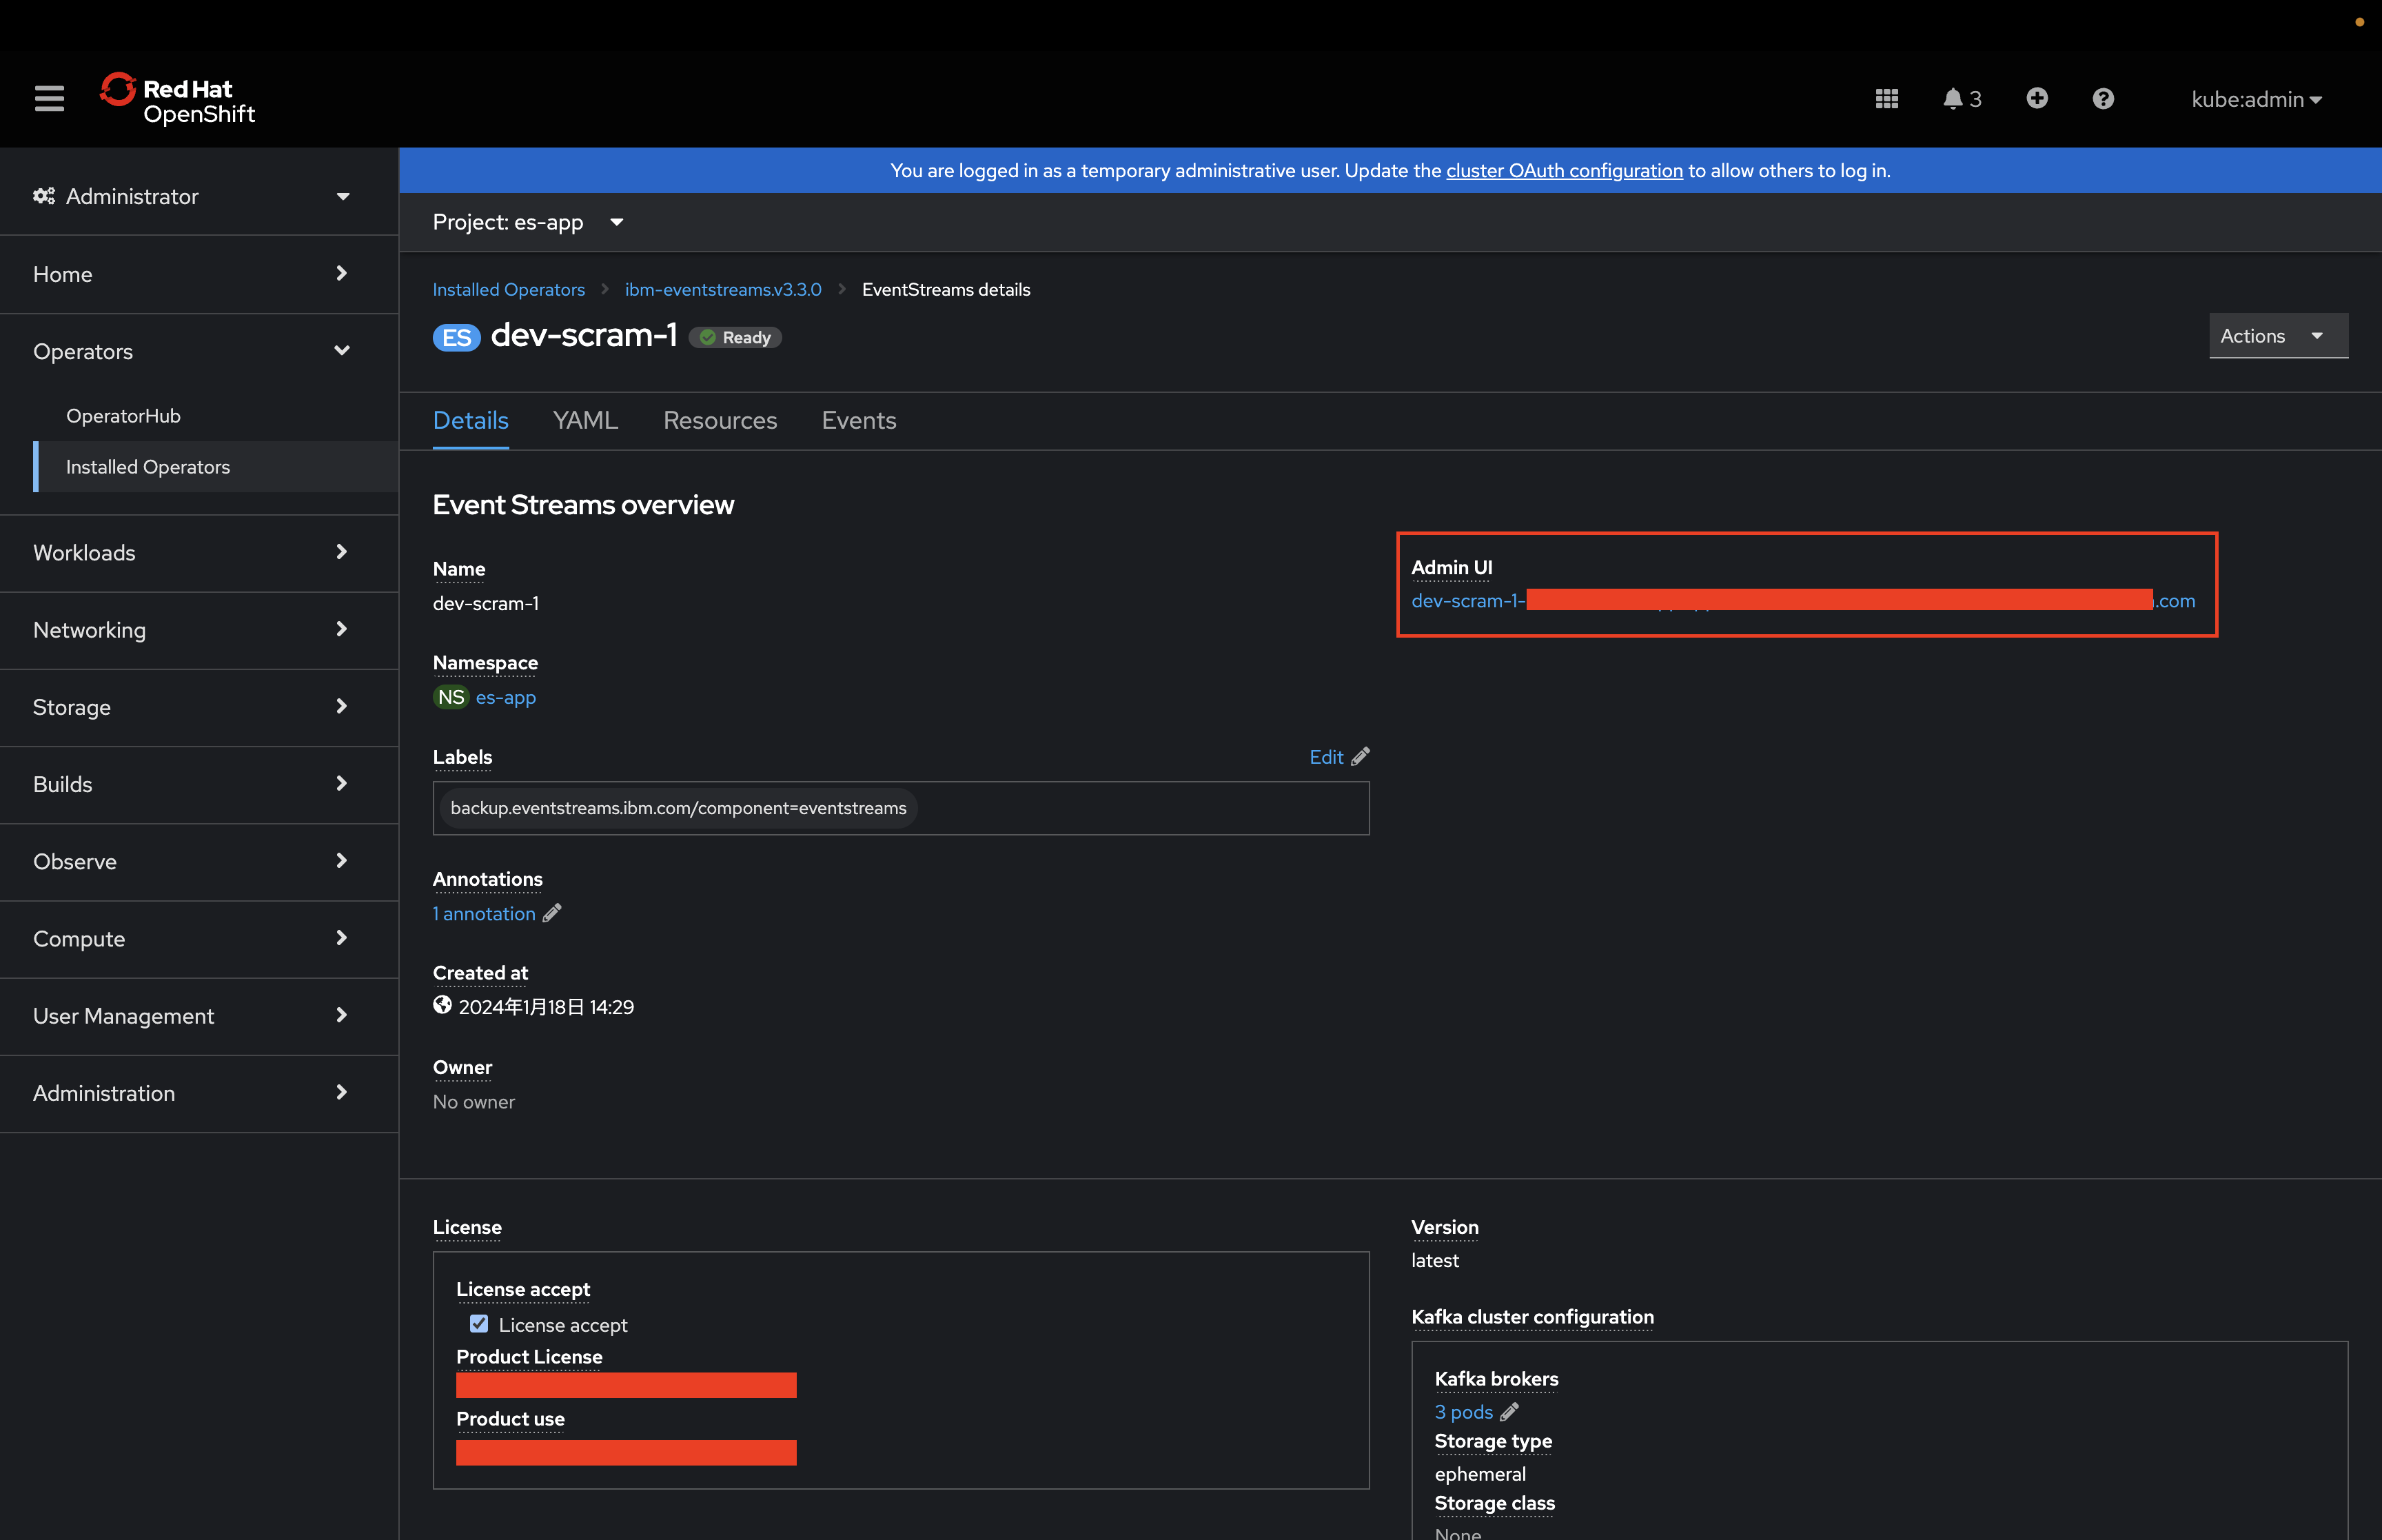Click the quick create plus icon
The image size is (2382, 1540).
(2036, 98)
